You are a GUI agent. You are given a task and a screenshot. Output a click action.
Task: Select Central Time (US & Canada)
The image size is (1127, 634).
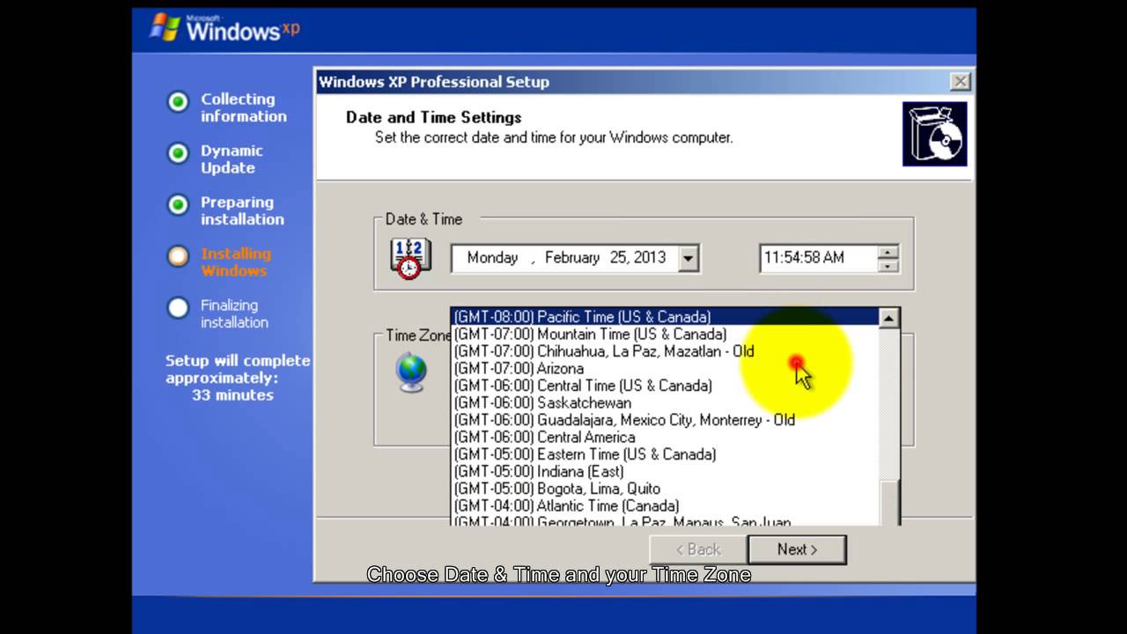[x=665, y=386]
